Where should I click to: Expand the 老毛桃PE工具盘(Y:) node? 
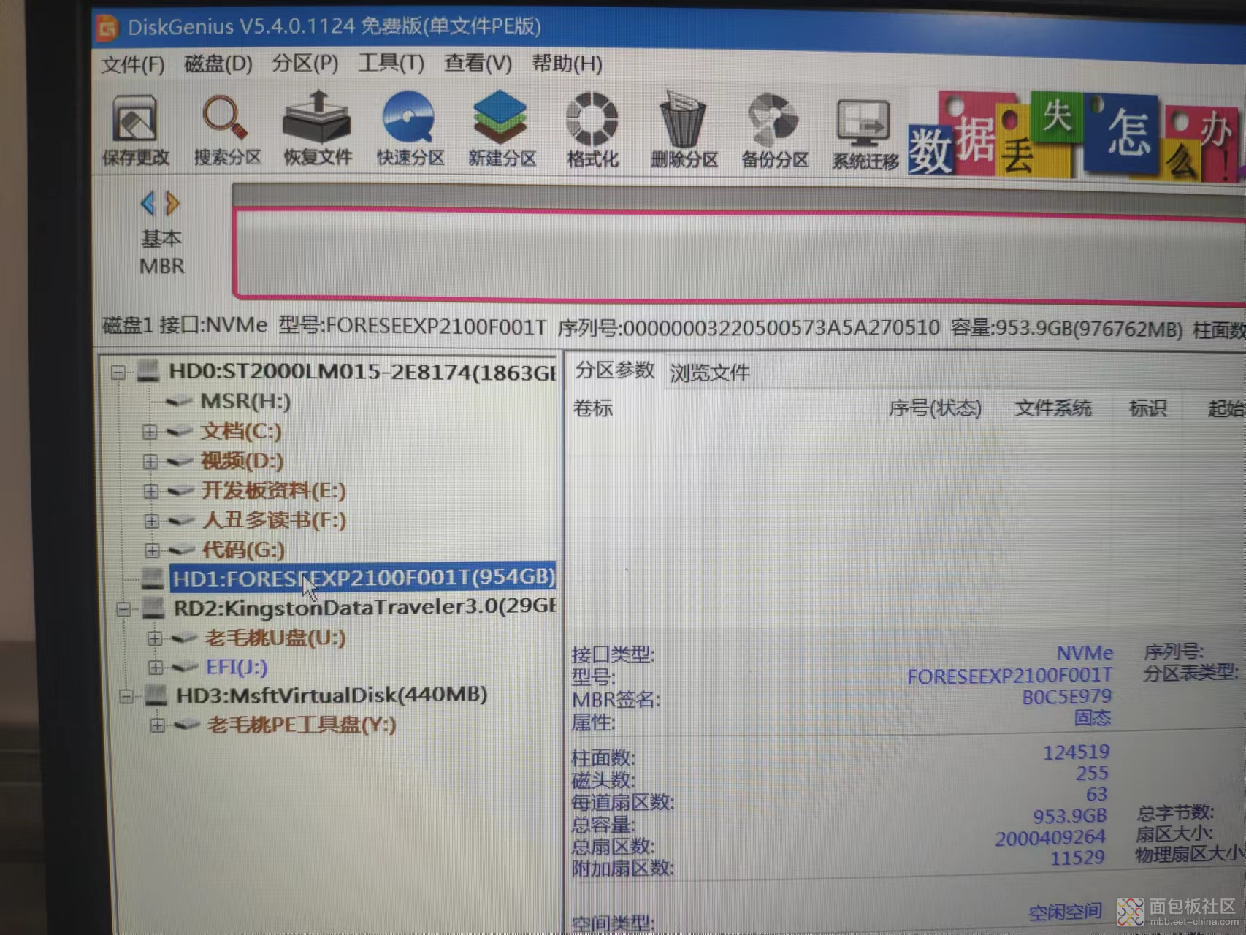click(x=157, y=725)
